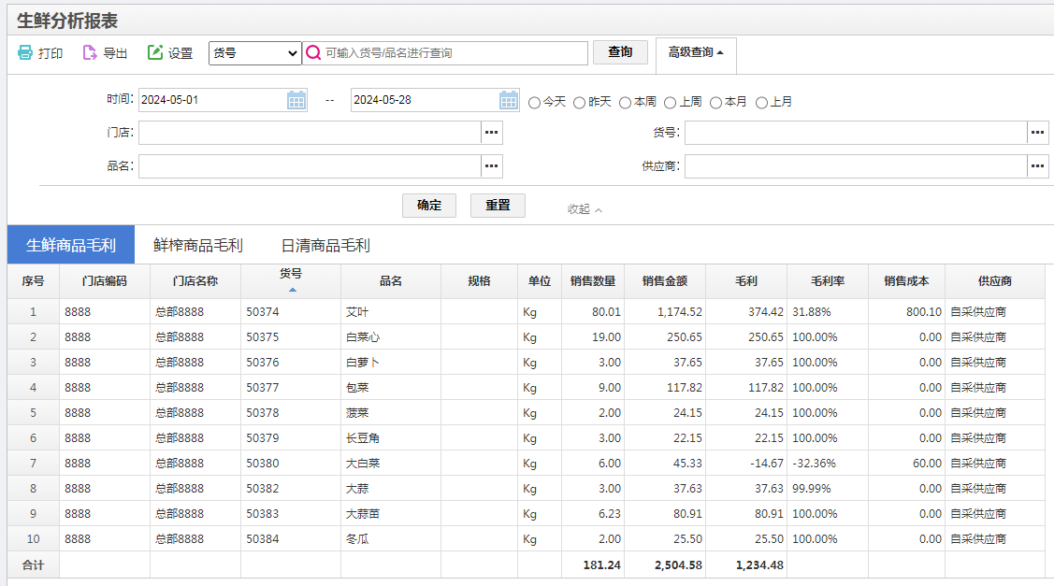
Task: Open the 品名 ellipsis picker
Action: coord(491,166)
